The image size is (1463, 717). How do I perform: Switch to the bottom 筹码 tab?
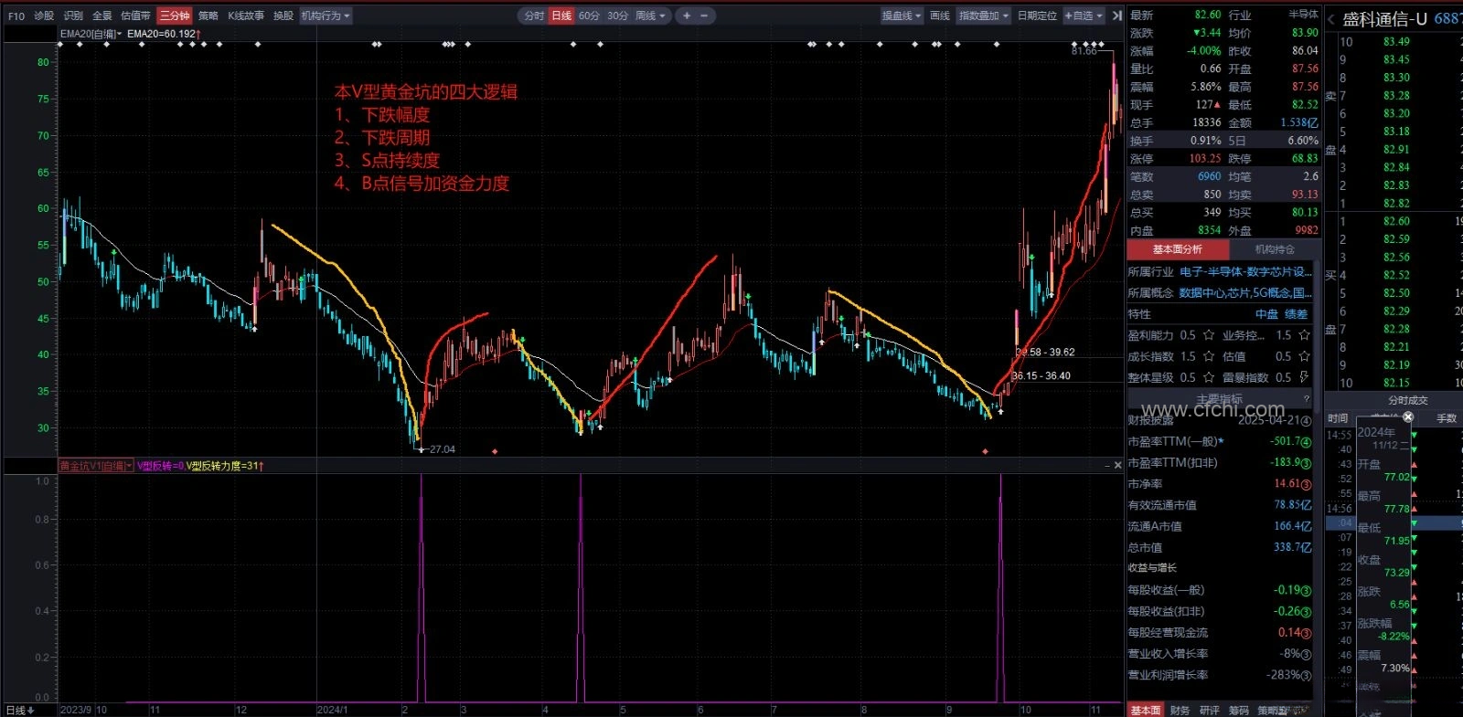(1238, 710)
